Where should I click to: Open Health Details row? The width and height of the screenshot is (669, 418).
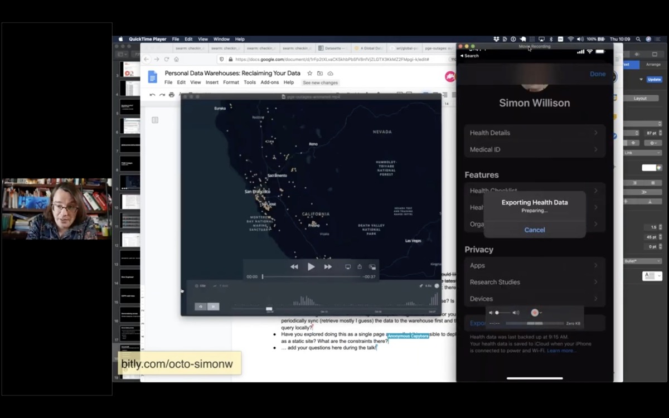(x=535, y=133)
